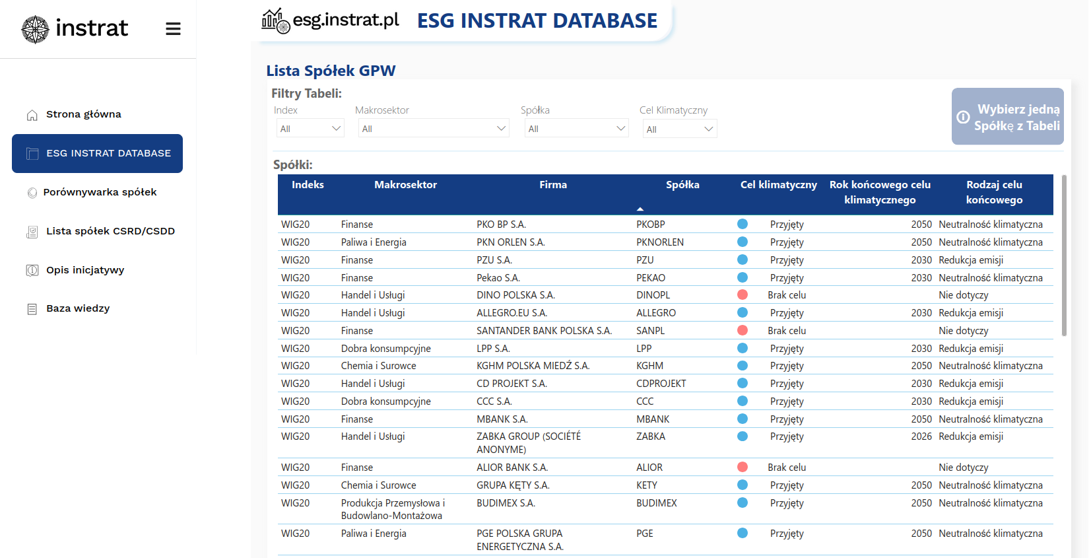
Task: Click the red status dot for ALIOR
Action: [743, 467]
